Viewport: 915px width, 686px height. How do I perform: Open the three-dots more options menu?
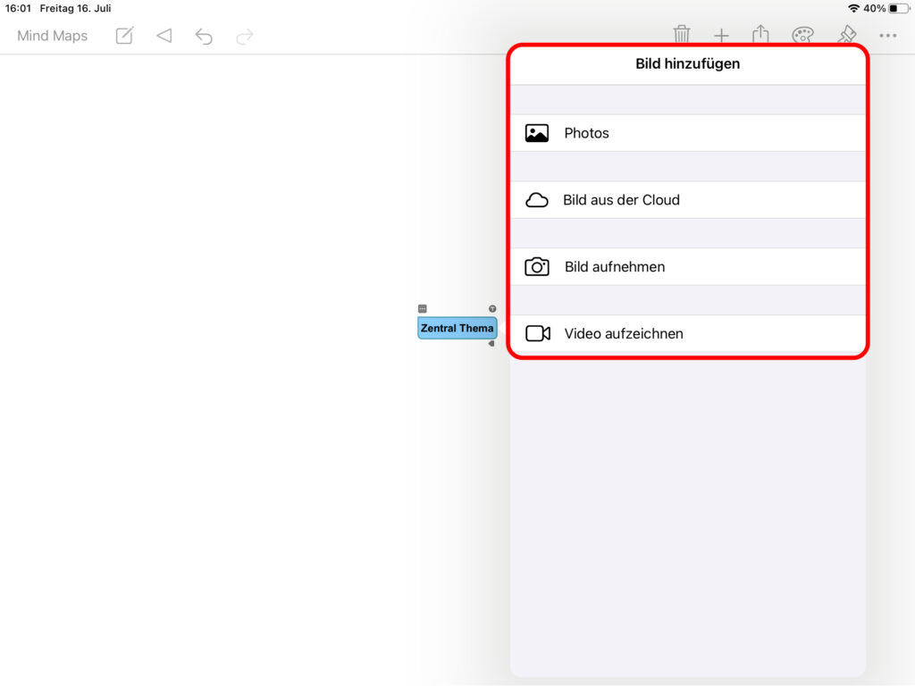coord(887,36)
